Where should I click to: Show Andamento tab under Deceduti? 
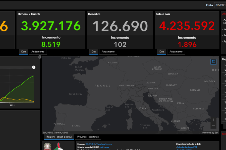(108, 52)
